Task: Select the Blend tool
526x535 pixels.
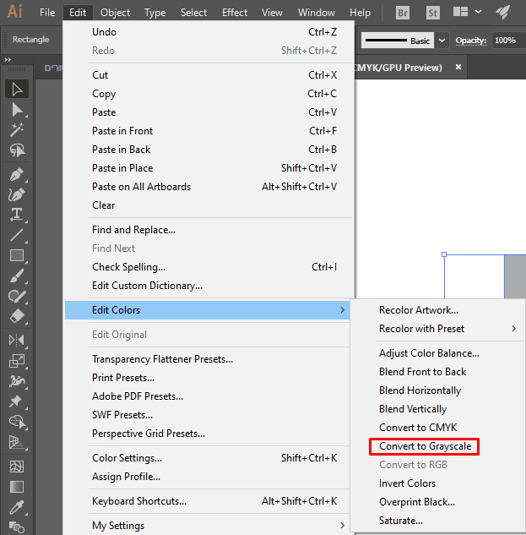Action: click(17, 527)
